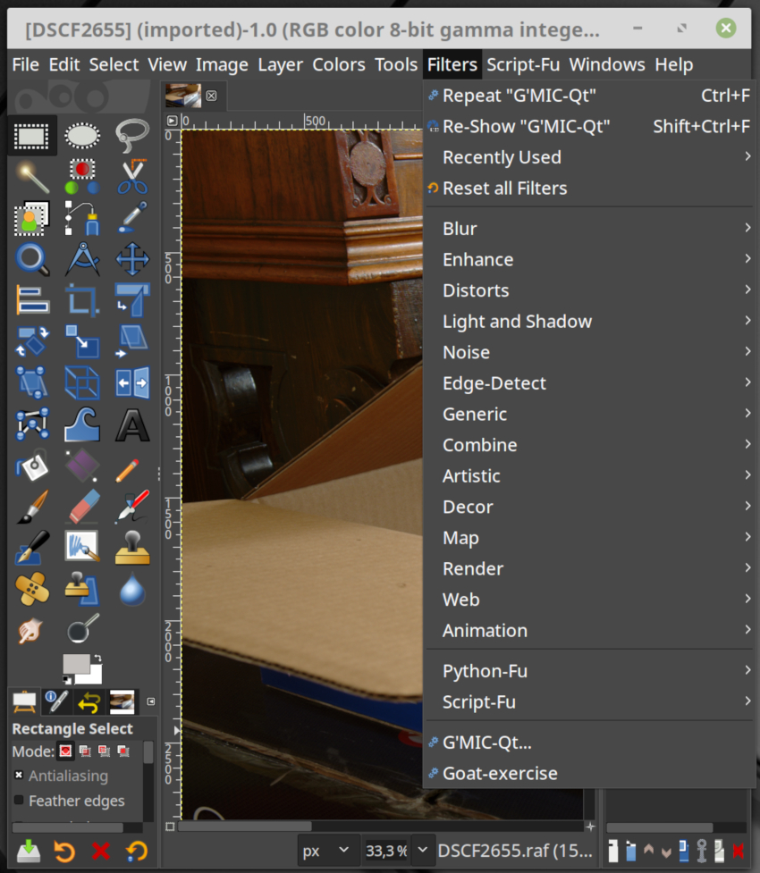
Task: Select the Crop tool
Action: coord(82,300)
